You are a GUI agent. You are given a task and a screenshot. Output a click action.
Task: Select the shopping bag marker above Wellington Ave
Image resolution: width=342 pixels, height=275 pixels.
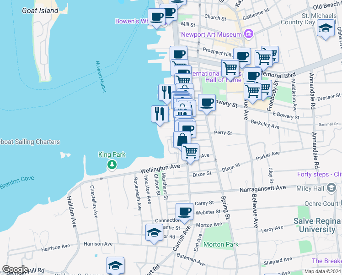pos(182,139)
